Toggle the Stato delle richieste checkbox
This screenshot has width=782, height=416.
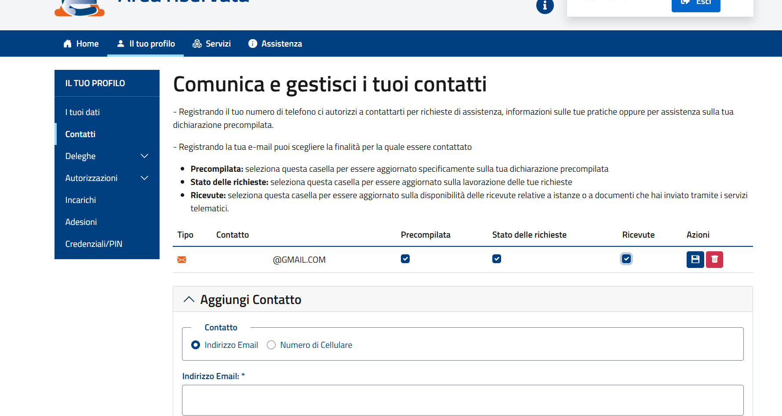pos(497,259)
